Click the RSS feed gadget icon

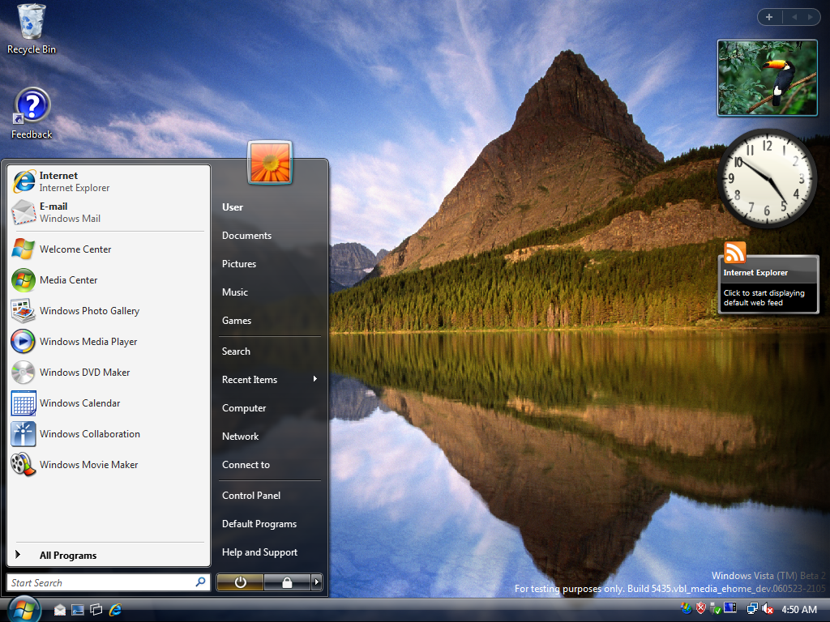tap(735, 253)
